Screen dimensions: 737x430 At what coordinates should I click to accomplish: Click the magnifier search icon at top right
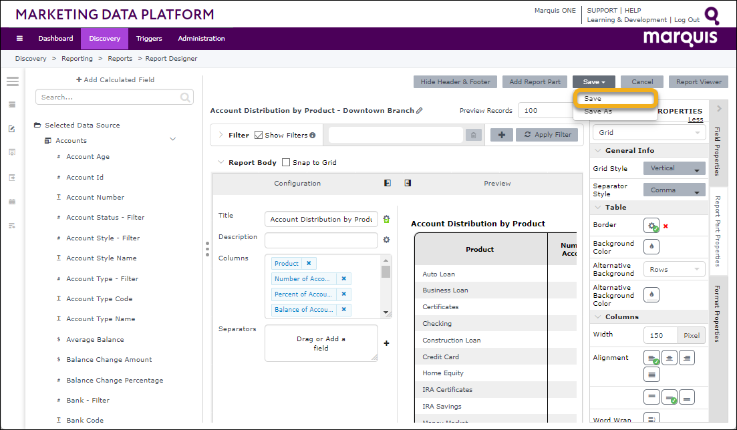click(x=712, y=15)
